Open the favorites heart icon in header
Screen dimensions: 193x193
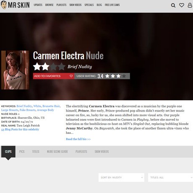point(182,5)
